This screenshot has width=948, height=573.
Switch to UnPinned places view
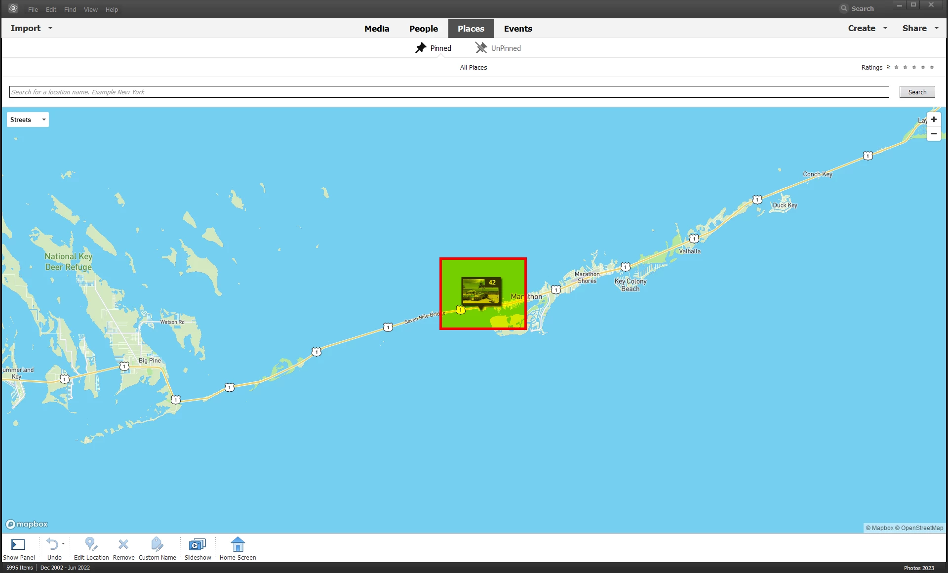[498, 48]
